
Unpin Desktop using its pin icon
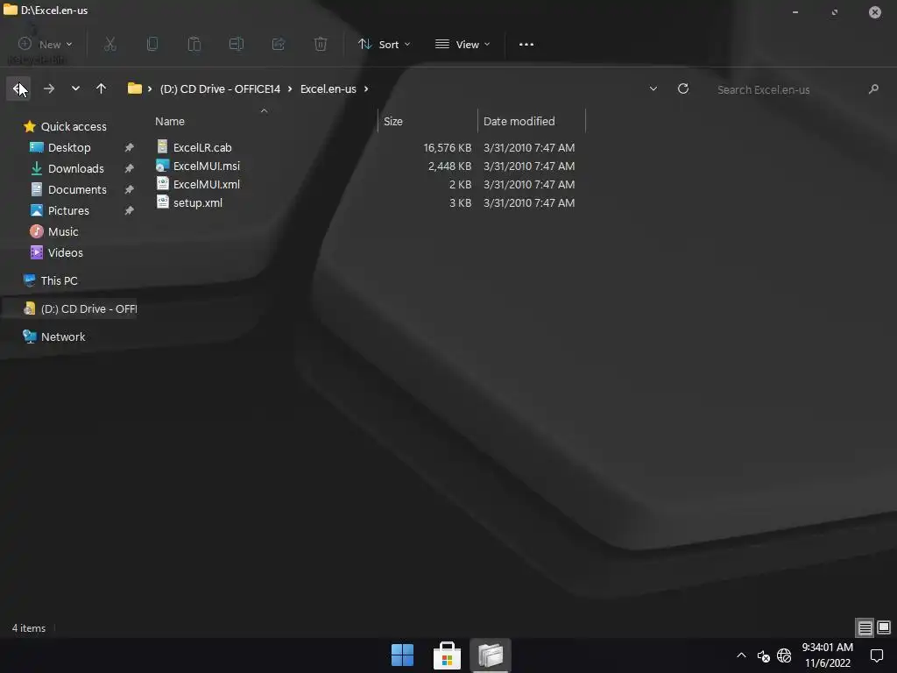(x=130, y=147)
